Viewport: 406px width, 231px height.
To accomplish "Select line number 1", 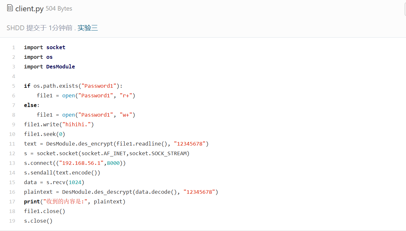I will pyautogui.click(x=14, y=47).
